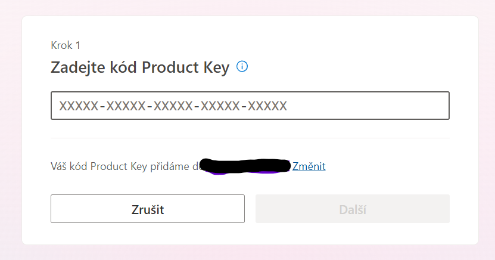Click the word kód in the heading
This screenshot has width=495, height=260.
tap(123, 67)
